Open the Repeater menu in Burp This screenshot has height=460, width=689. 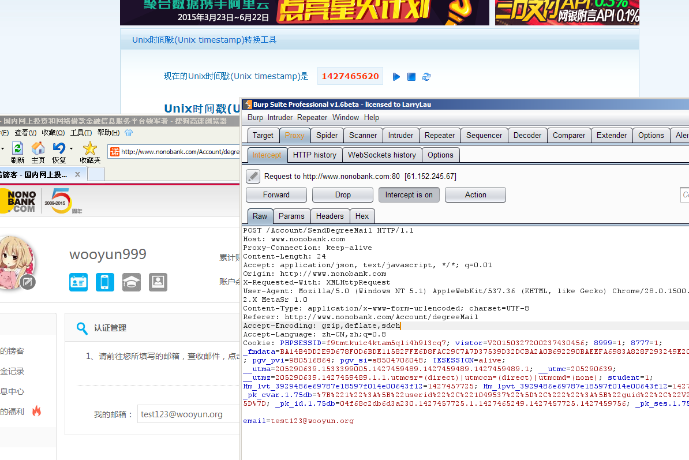[x=312, y=117]
